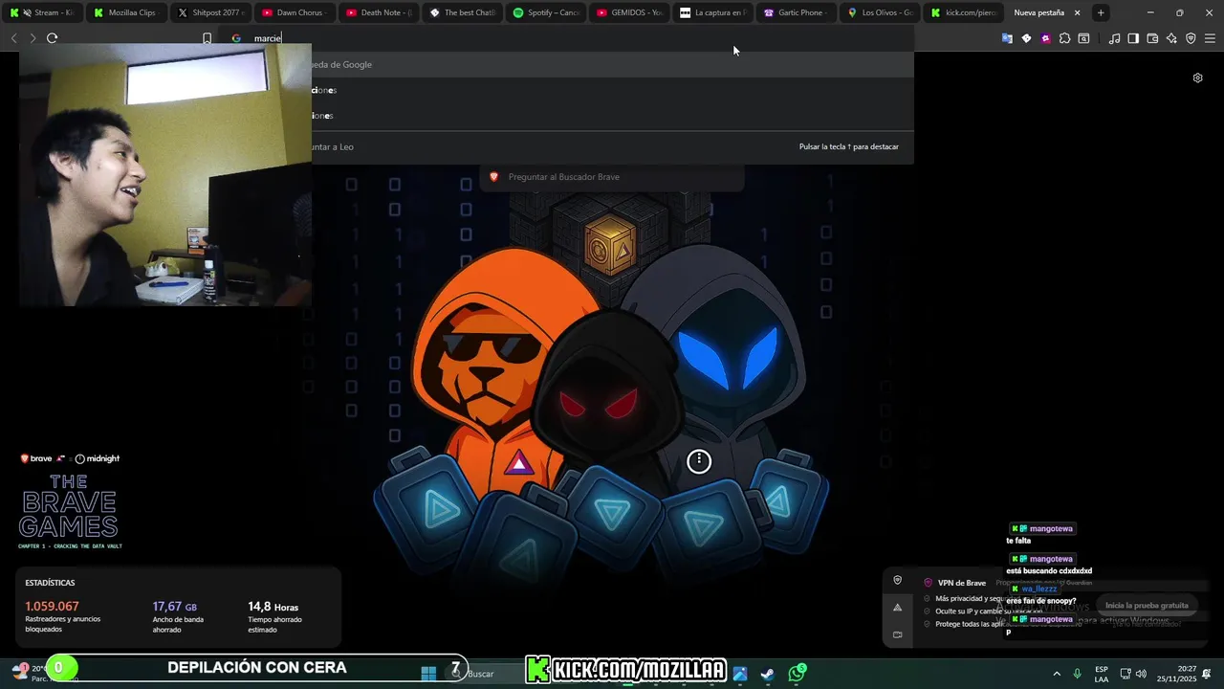The image size is (1224, 689).
Task: Go back with the back arrow
Action: click(x=13, y=38)
